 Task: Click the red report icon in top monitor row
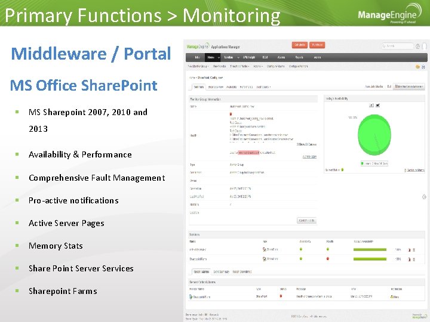(x=409, y=250)
